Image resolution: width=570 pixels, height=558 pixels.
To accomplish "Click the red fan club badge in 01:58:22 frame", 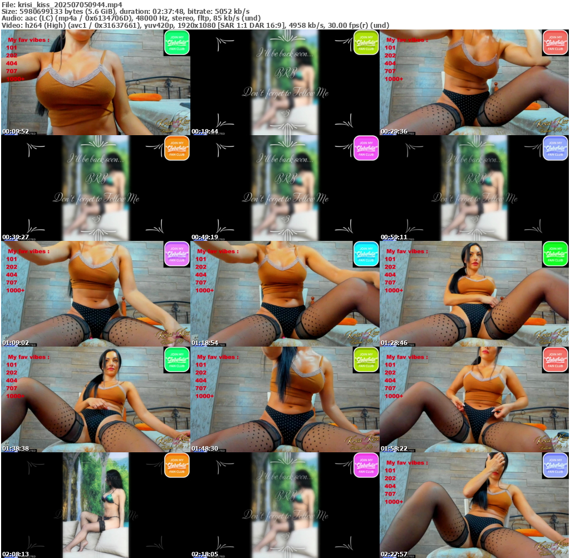I will (x=556, y=360).
